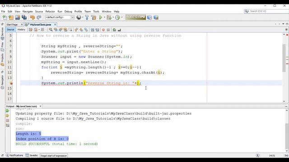The height and width of the screenshot is (162, 289).
Task: Open the File menu
Action: [3, 11]
